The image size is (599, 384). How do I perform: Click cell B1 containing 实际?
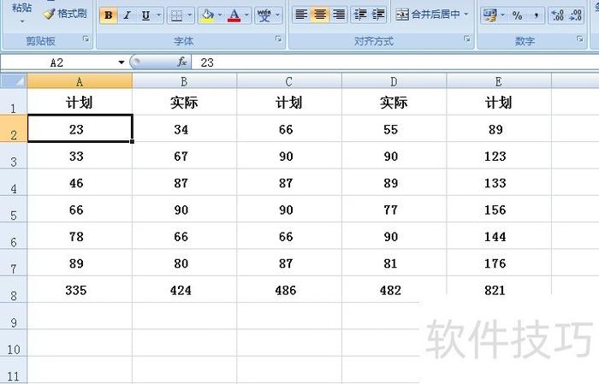(x=184, y=102)
